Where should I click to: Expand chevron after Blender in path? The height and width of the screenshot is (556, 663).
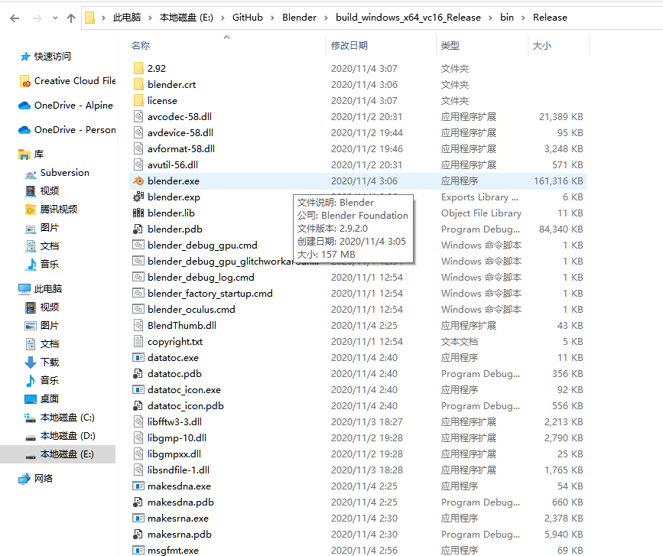[326, 18]
